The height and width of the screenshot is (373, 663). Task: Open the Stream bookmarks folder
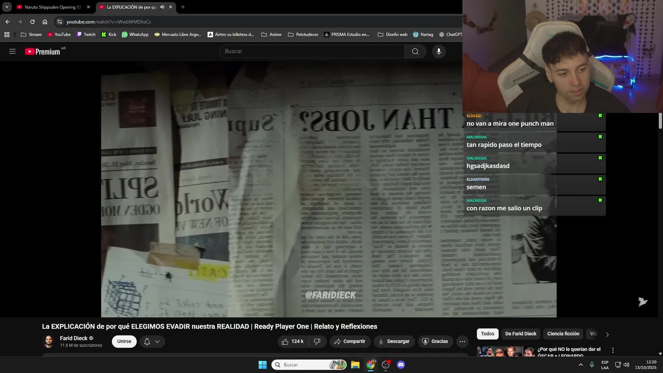coord(31,35)
